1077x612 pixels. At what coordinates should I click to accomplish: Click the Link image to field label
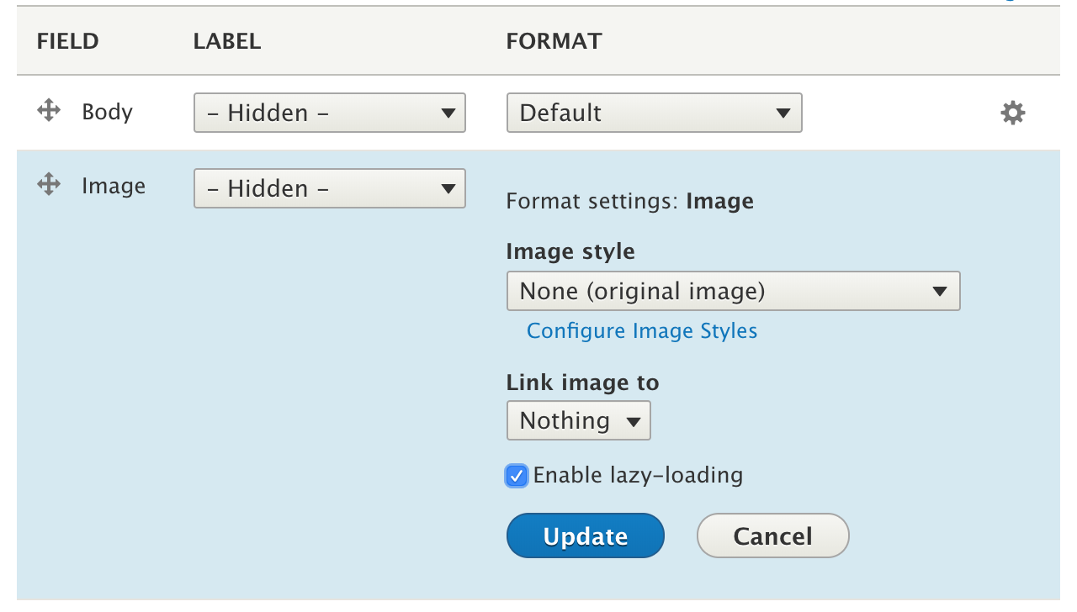click(582, 382)
